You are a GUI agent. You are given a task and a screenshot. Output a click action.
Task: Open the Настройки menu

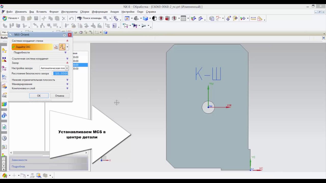(128, 12)
